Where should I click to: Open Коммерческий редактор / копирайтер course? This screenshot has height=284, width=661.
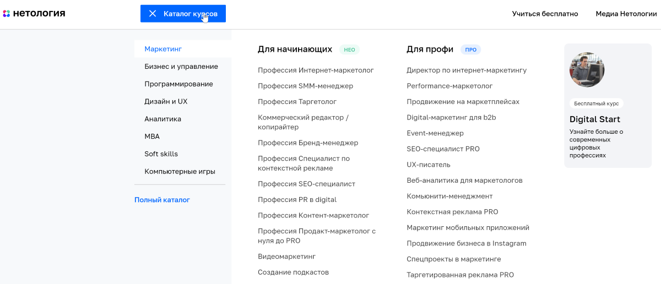(303, 122)
